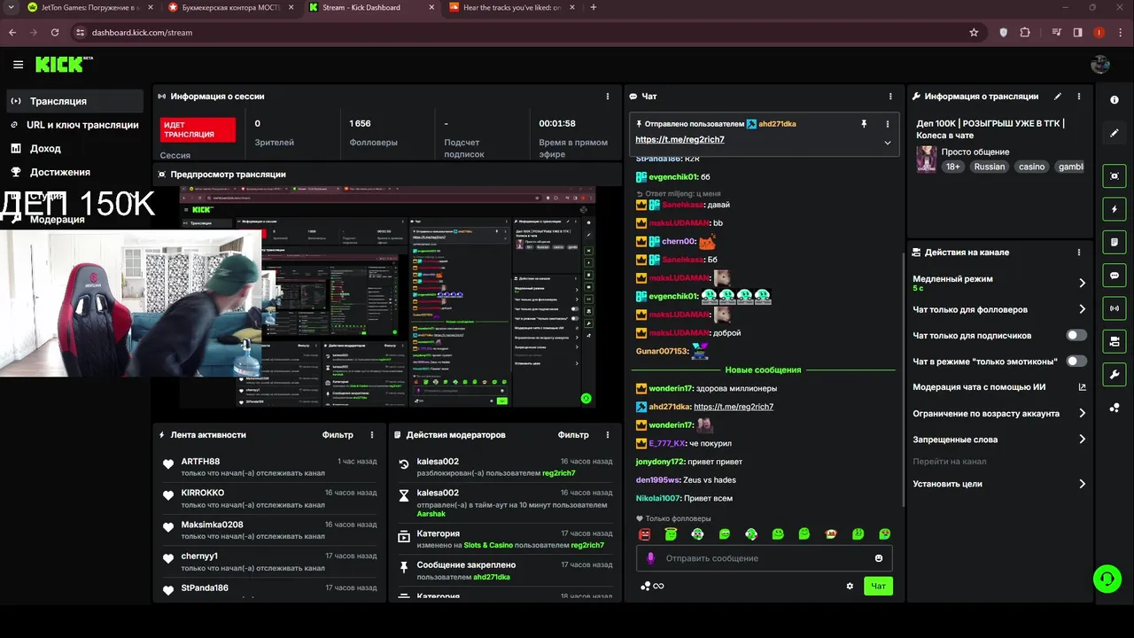This screenshot has width=1134, height=638.
Task: Select Трансляция in left menu
Action: pos(74,101)
